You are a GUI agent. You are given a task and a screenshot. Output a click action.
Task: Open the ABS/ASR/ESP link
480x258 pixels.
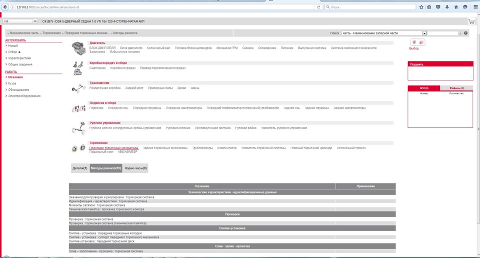pyautogui.click(x=127, y=152)
